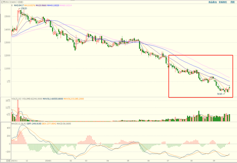
Task: Click the 202401 date axis label
Action: click(x=48, y=161)
